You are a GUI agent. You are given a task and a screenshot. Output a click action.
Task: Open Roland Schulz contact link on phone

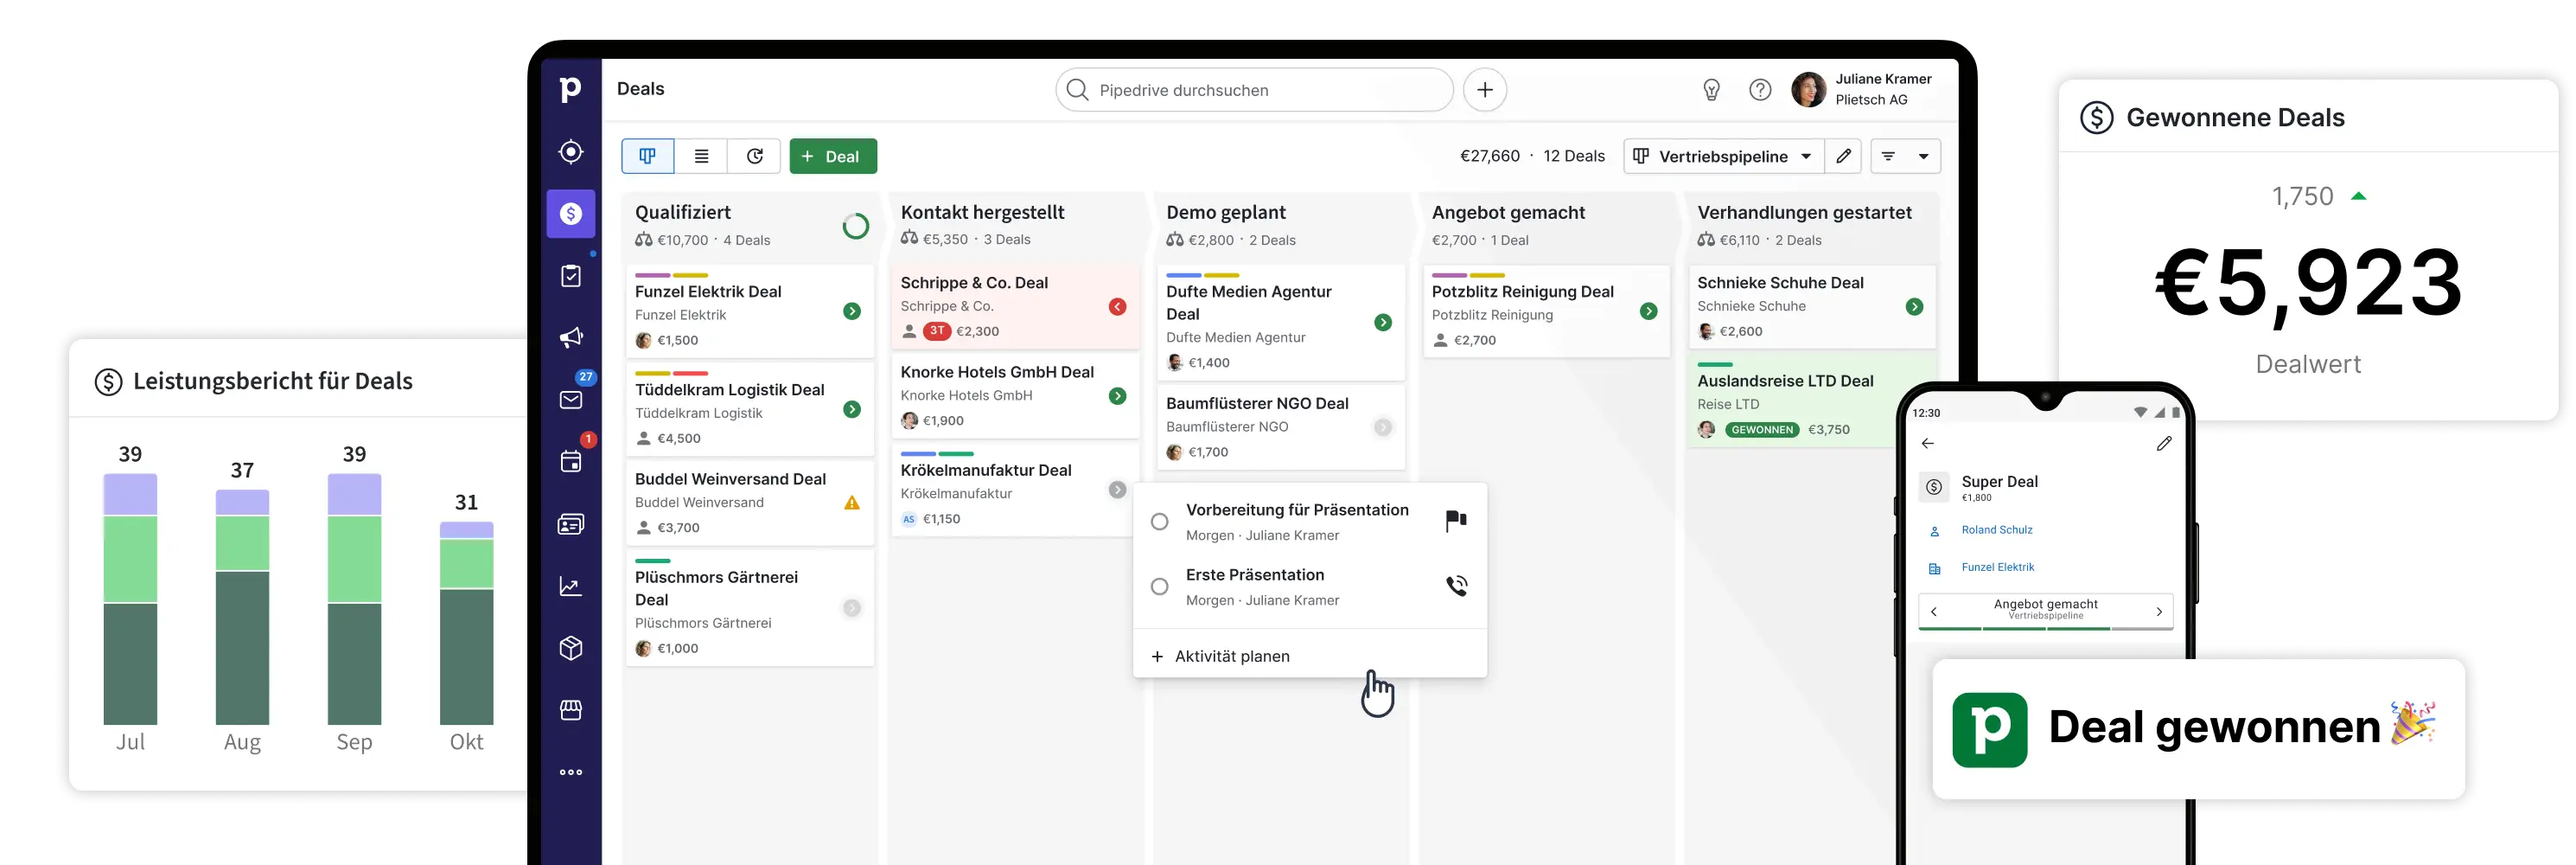click(1996, 530)
